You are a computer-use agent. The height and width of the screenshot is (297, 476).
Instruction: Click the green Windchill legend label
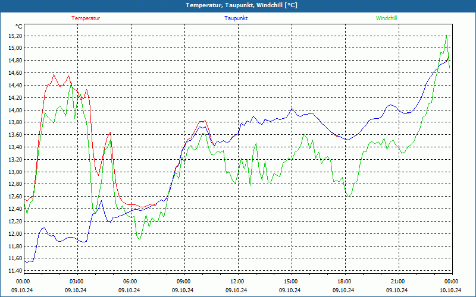point(386,18)
